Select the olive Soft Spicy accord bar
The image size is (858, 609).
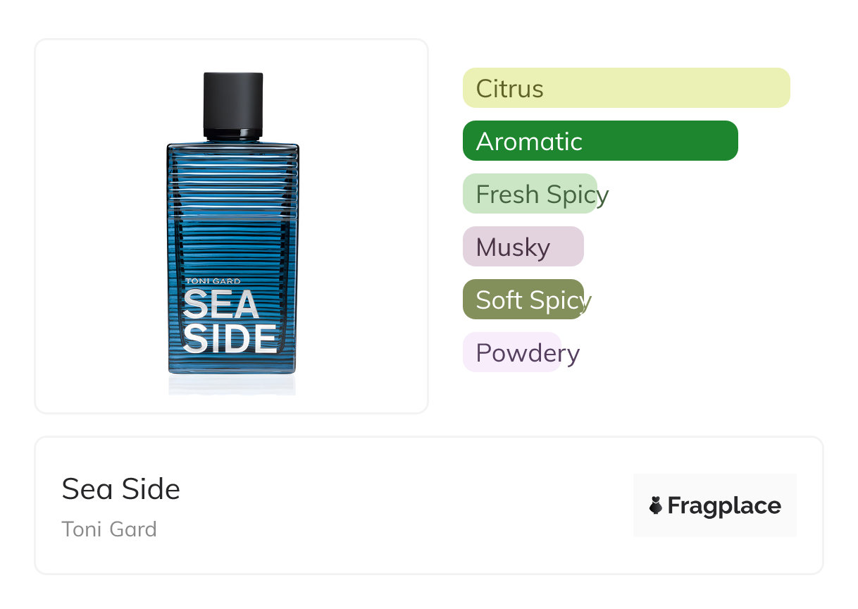pyautogui.click(x=523, y=300)
